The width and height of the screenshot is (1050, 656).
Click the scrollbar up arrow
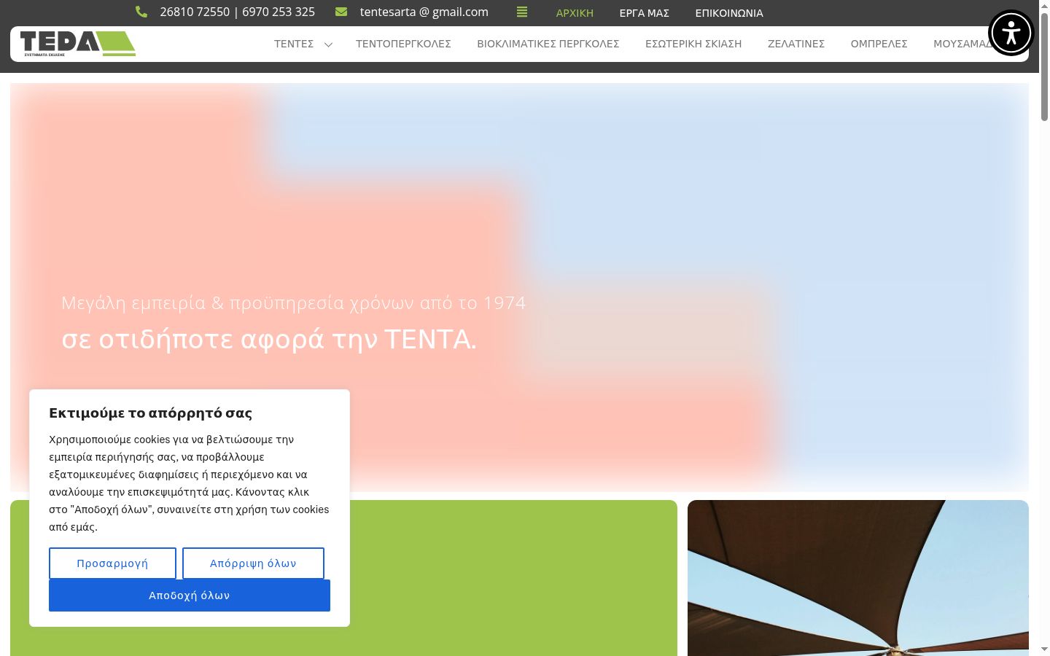[1044, 5]
